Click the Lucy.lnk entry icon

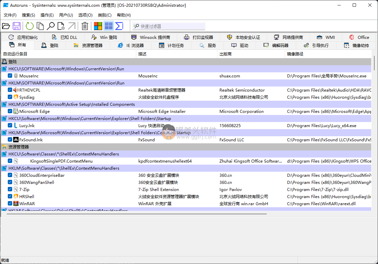[x=16, y=126]
